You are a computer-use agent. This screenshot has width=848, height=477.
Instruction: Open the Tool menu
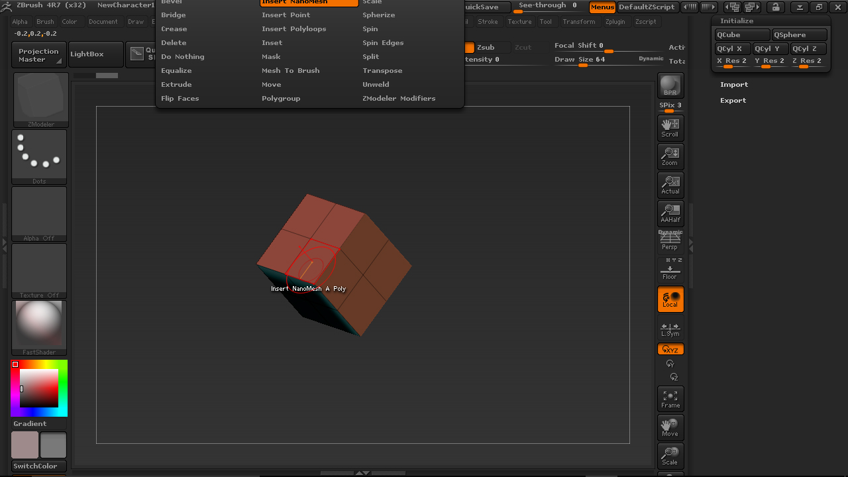coord(545,22)
